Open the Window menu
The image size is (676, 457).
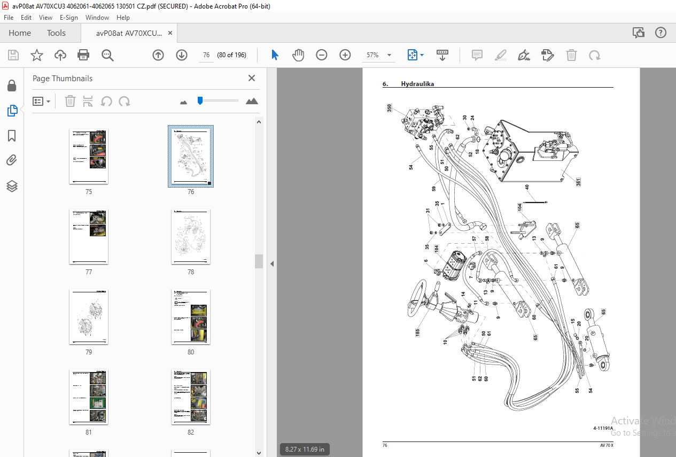[x=97, y=17]
